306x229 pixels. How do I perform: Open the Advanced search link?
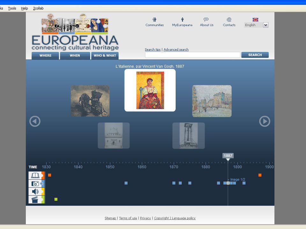pos(176,50)
